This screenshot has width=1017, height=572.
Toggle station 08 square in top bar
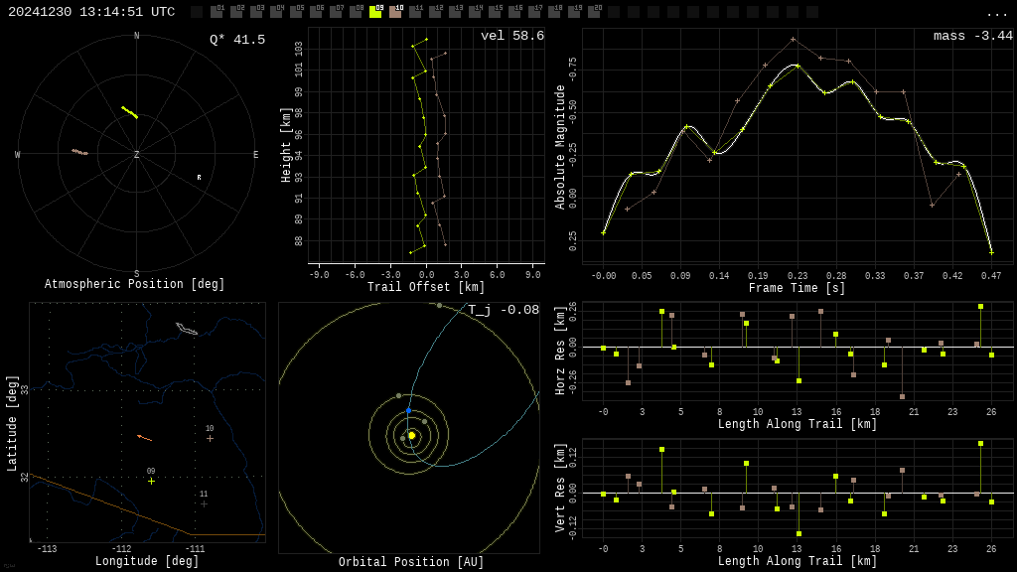point(356,12)
